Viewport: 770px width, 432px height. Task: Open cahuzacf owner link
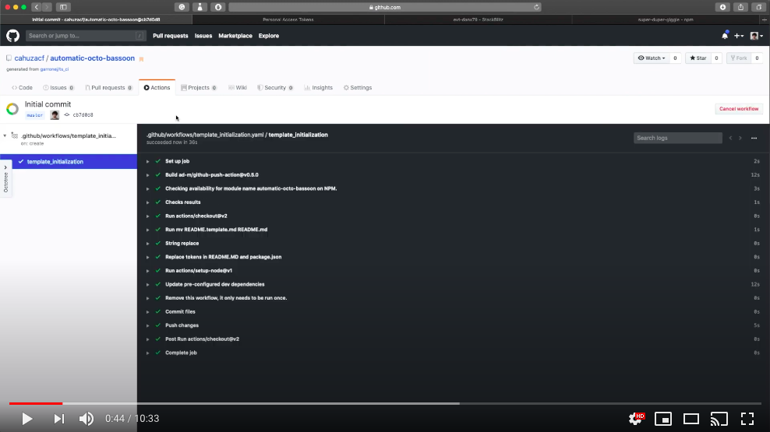coord(30,58)
